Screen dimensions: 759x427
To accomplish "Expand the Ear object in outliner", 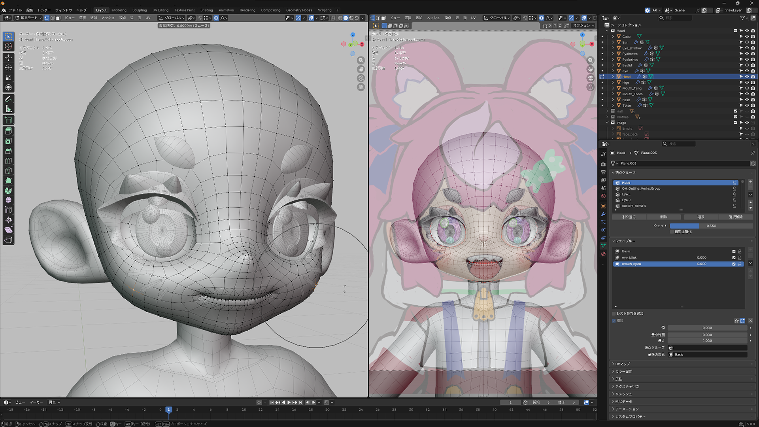I will pyautogui.click(x=613, y=42).
